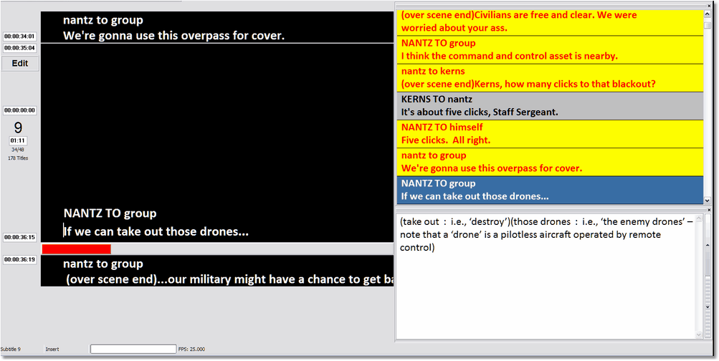The width and height of the screenshot is (719, 361).
Task: Select the gray row 'KERNS TO nantz'
Action: point(549,106)
